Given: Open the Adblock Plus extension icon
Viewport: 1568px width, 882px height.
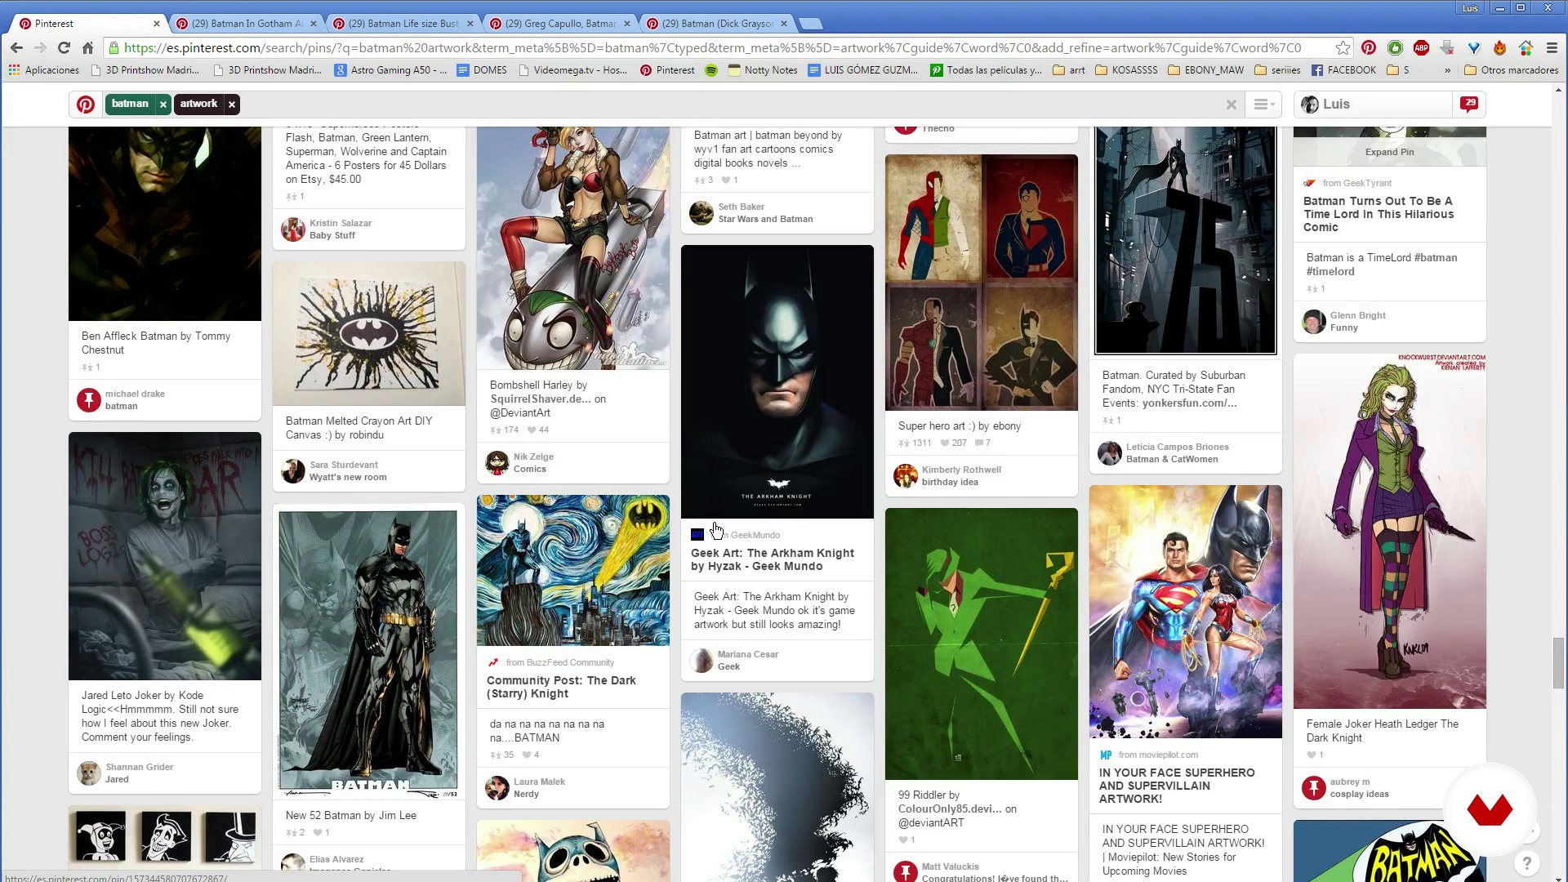Looking at the screenshot, I should pos(1421,48).
